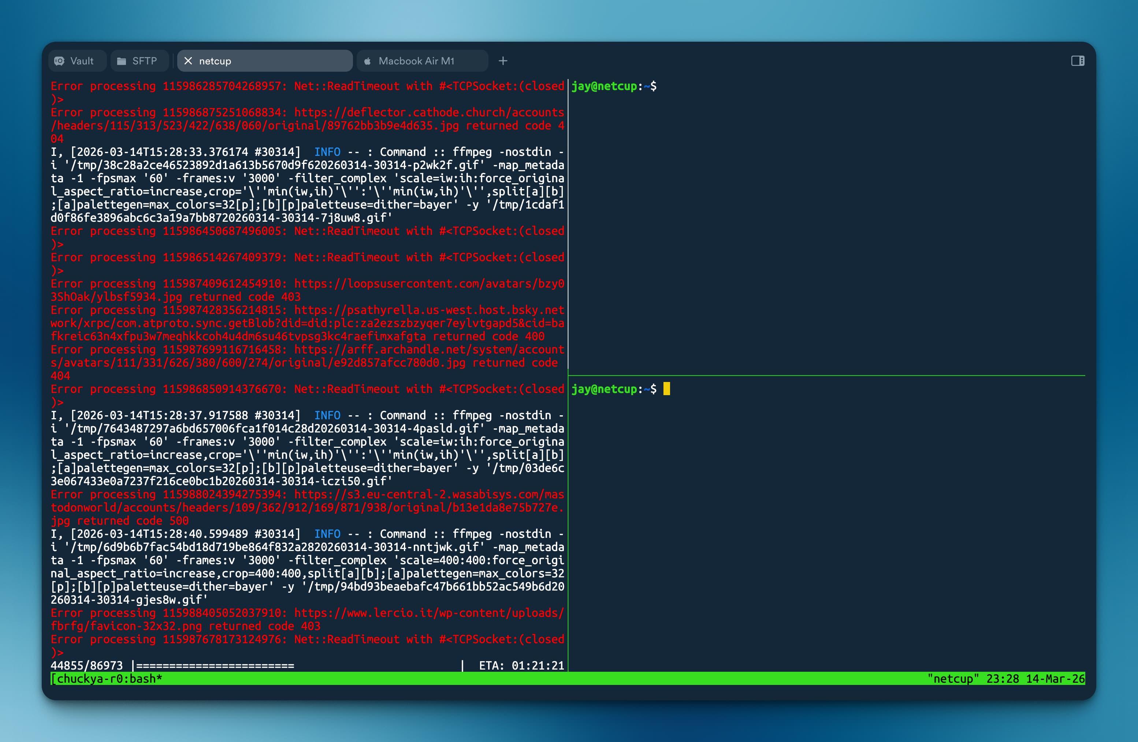Image resolution: width=1138 pixels, height=742 pixels.
Task: Click the yellow cursor in bottom-right pane
Action: click(666, 389)
